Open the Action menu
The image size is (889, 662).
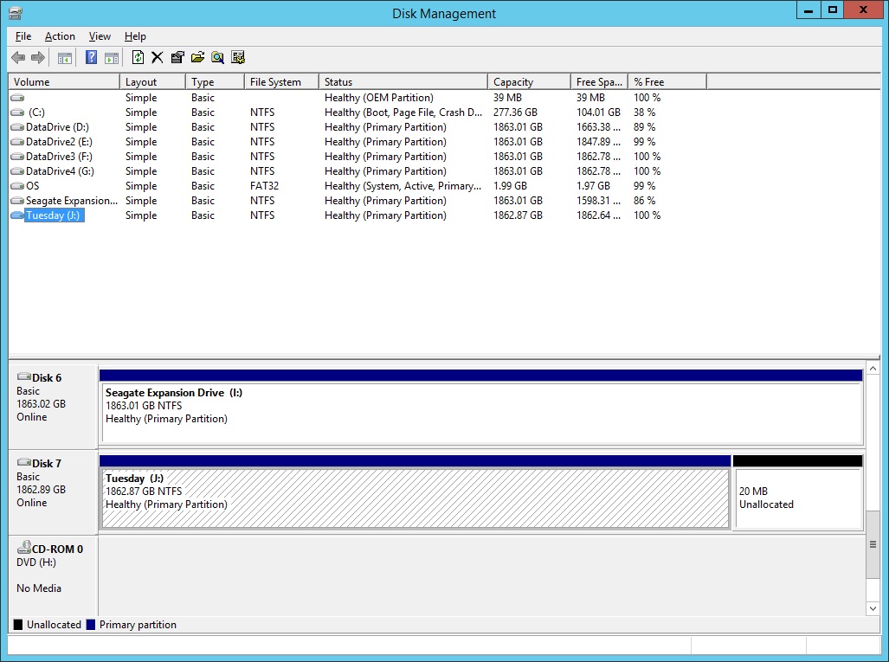60,36
